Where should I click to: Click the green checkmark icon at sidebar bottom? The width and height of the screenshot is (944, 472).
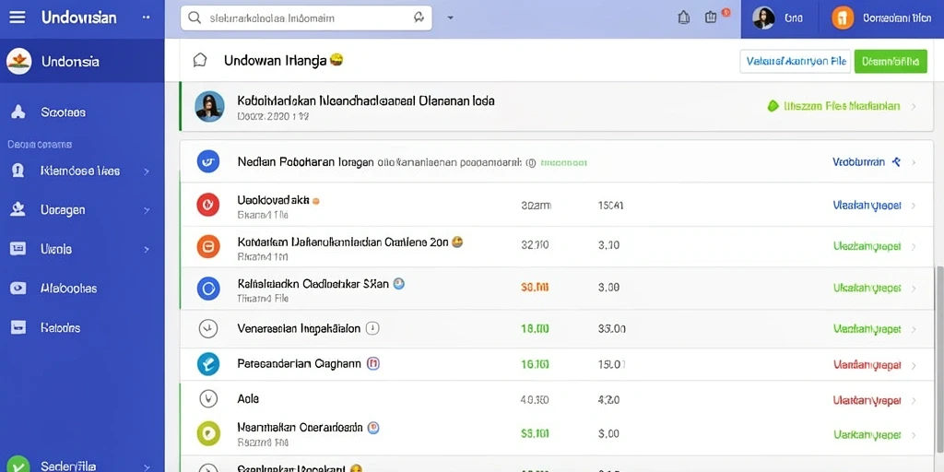[x=18, y=465]
